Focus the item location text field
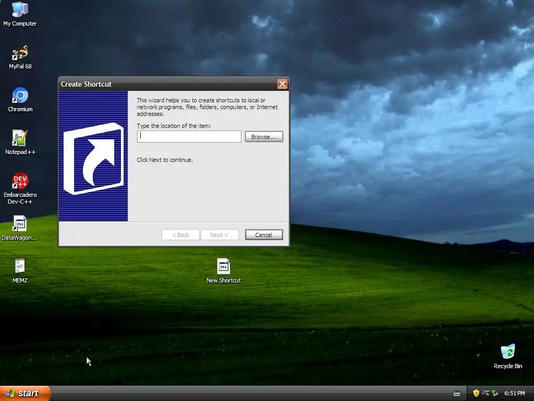The width and height of the screenshot is (534, 401). point(189,136)
